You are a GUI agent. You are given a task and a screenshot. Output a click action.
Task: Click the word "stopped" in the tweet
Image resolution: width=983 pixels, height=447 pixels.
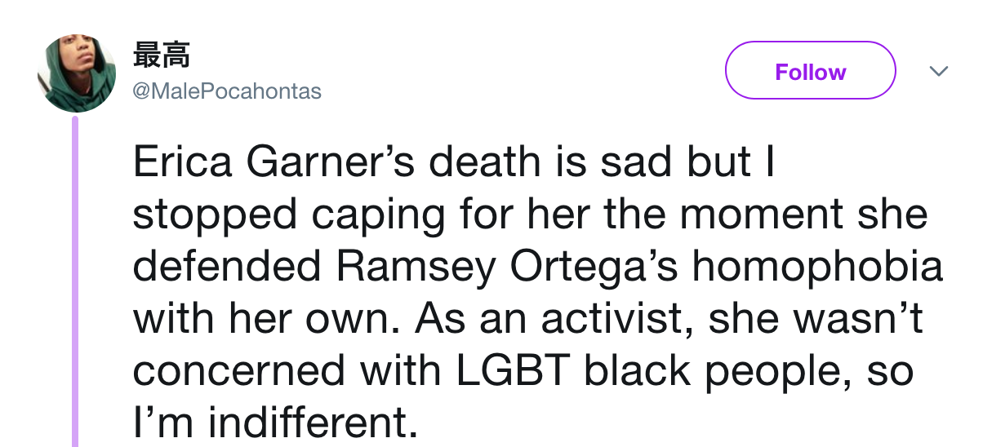(215, 217)
